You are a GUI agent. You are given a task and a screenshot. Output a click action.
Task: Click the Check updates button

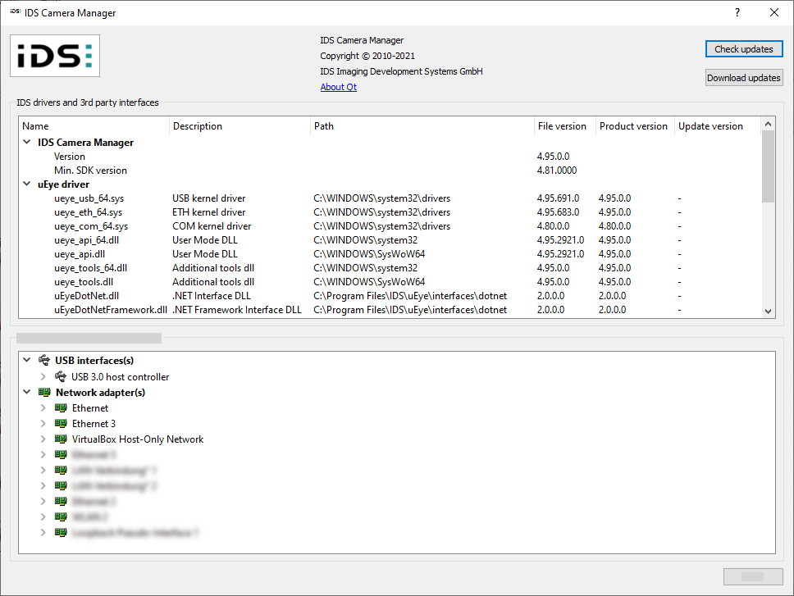pyautogui.click(x=744, y=49)
